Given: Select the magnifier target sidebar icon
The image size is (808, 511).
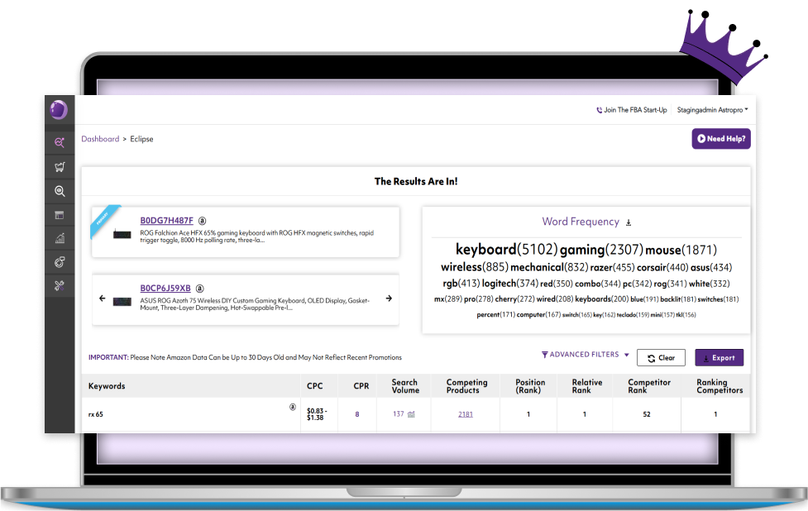Looking at the screenshot, I should point(60,191).
